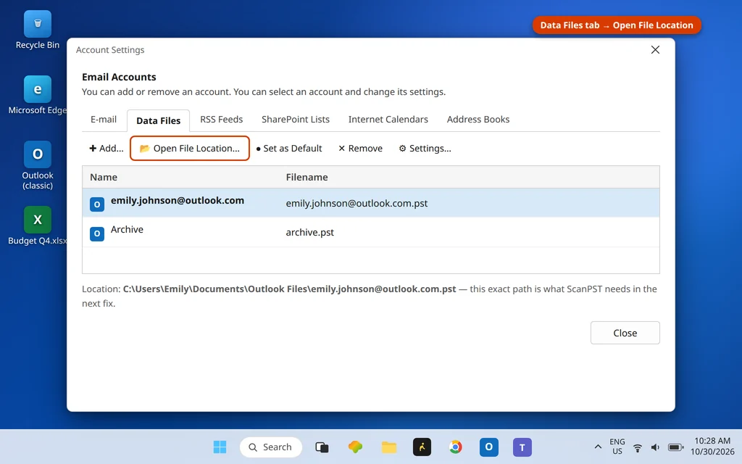Open the Recycle Bin desktop icon
This screenshot has height=464, width=742.
pos(38,30)
